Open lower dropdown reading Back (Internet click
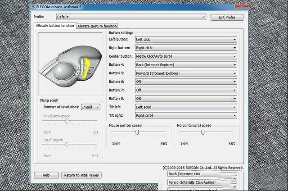The width and height of the screenshot is (288, 191). (x=202, y=176)
